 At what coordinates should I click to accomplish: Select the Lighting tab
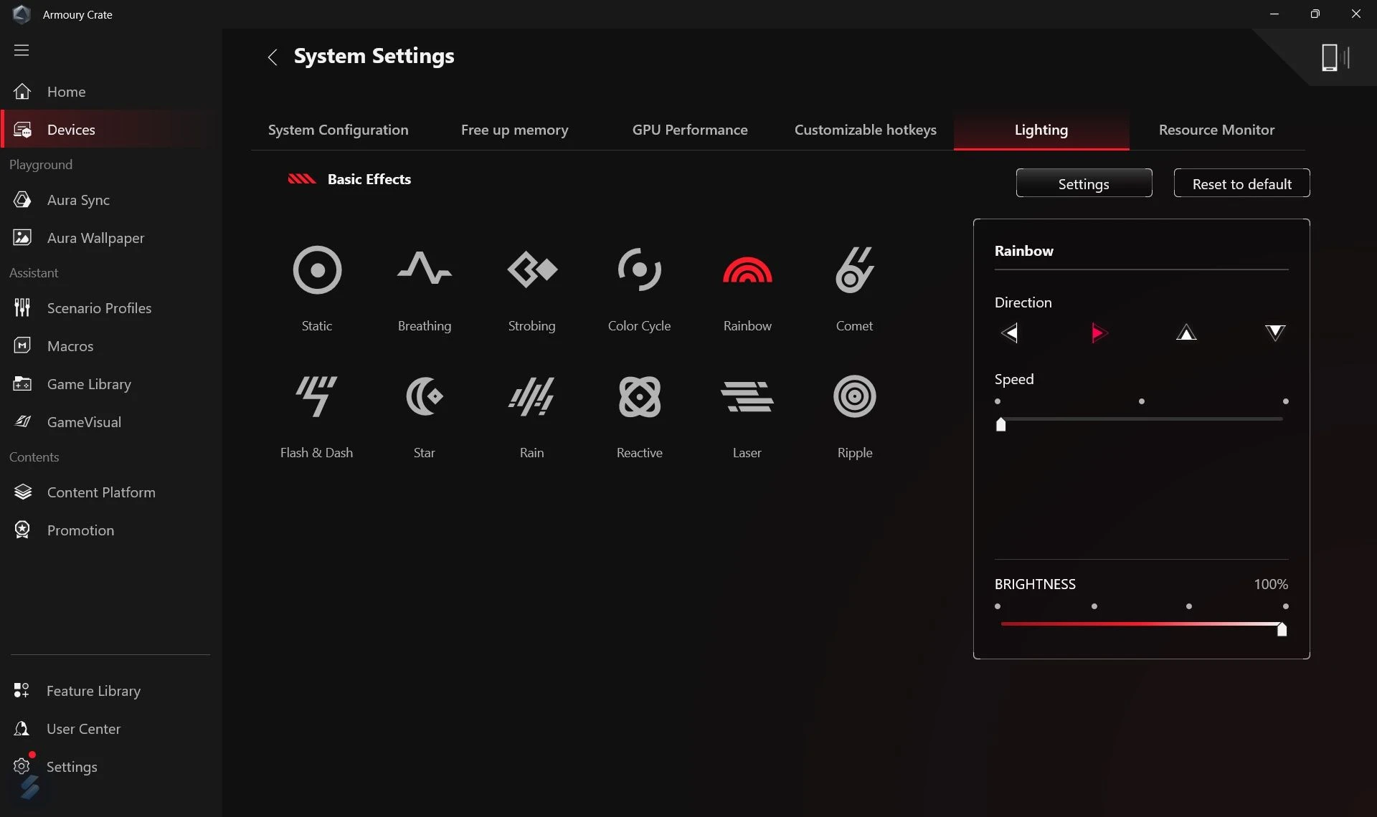tap(1041, 130)
